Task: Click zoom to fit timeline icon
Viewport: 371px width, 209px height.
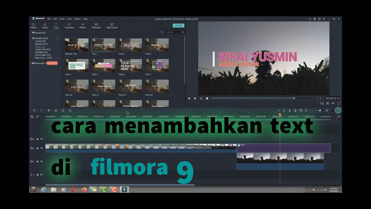Action: 301,110
